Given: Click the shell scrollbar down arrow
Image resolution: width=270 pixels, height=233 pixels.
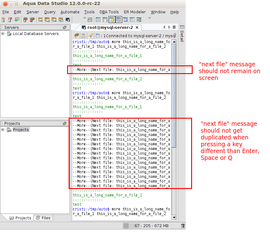Looking at the screenshot, I should (174, 218).
